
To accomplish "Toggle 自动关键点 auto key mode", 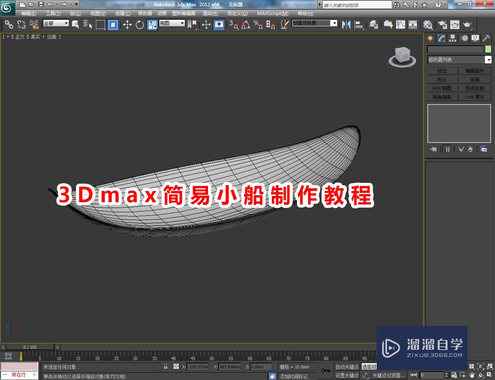I will (x=347, y=367).
